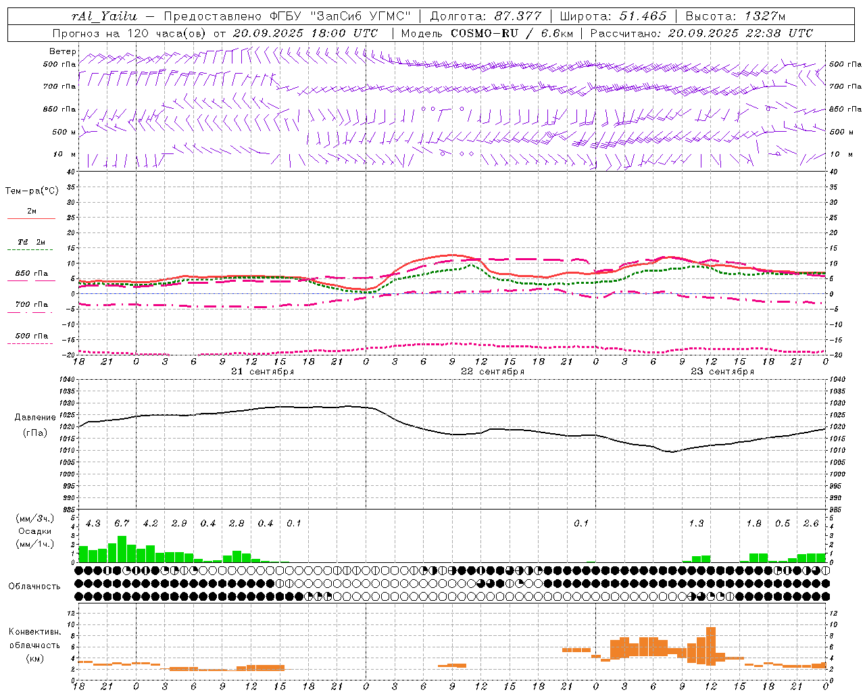This screenshot has height=692, width=865.
Task: Select the provider text ФГБУ "ЗапСиб УГМС"
Action: [342, 16]
